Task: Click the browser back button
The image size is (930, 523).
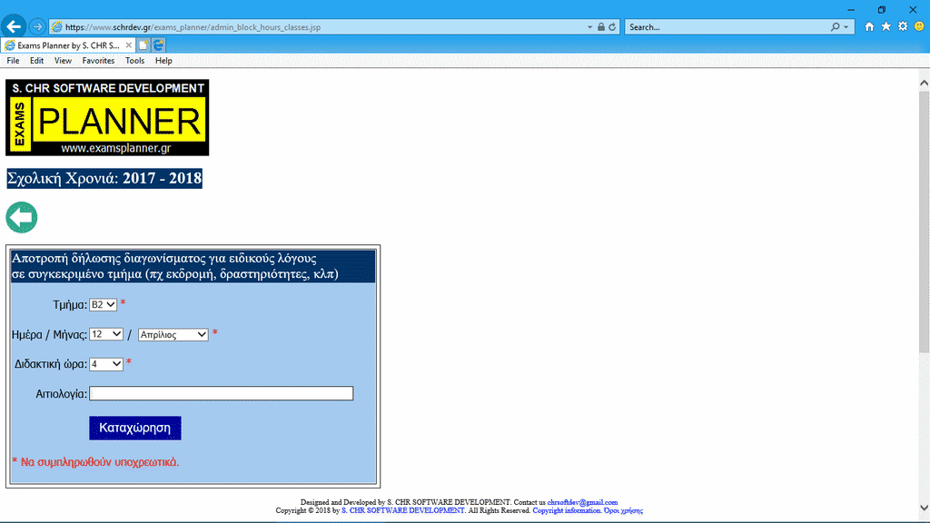Action: (x=14, y=26)
